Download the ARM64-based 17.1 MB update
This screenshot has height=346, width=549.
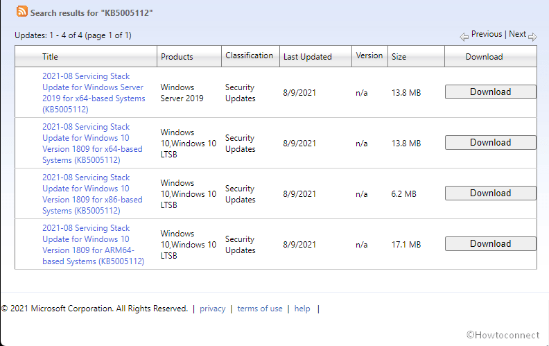491,244
